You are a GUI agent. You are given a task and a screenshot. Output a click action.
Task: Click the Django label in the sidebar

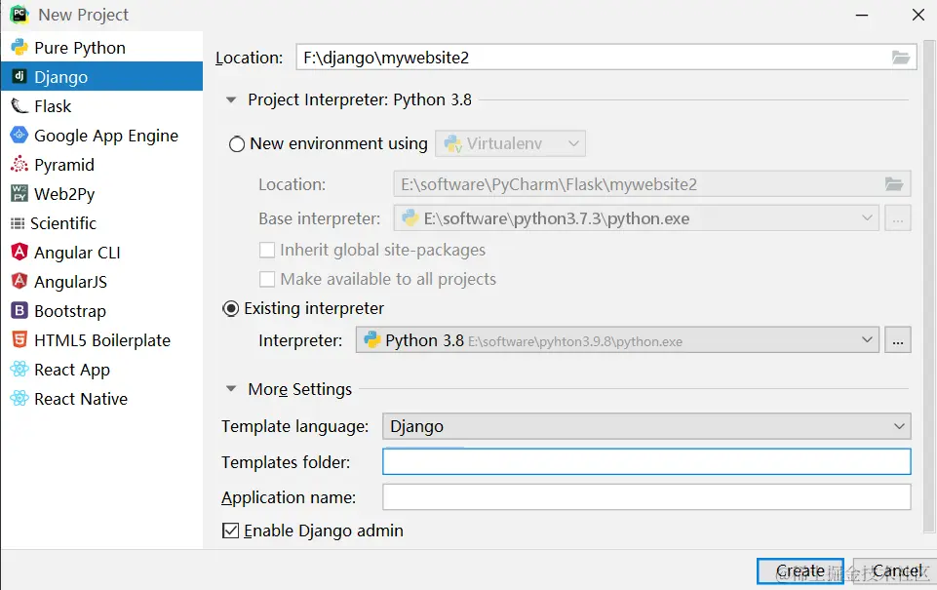[61, 77]
